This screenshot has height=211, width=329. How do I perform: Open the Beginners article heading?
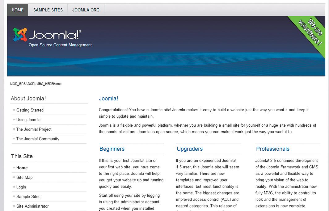pos(112,149)
